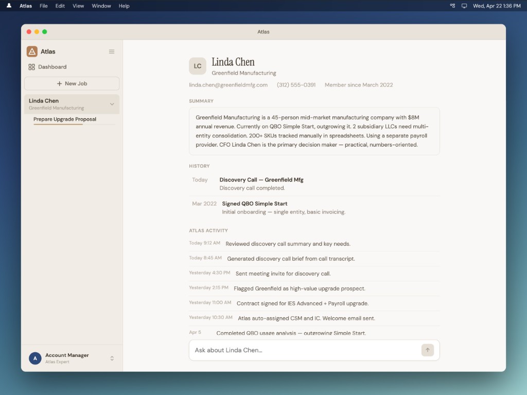Image resolution: width=527 pixels, height=395 pixels.
Task: Click Generated discovery call brief activity
Action: pyautogui.click(x=314, y=258)
